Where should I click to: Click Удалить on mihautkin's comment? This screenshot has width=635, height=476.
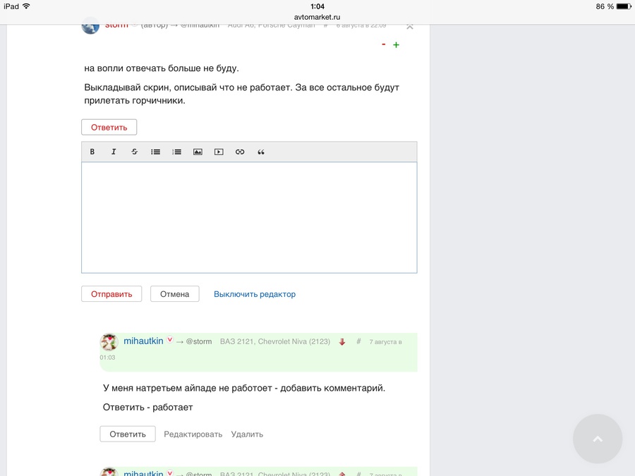247,434
